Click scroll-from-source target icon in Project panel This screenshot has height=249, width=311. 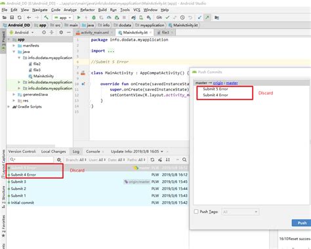(x=44, y=32)
